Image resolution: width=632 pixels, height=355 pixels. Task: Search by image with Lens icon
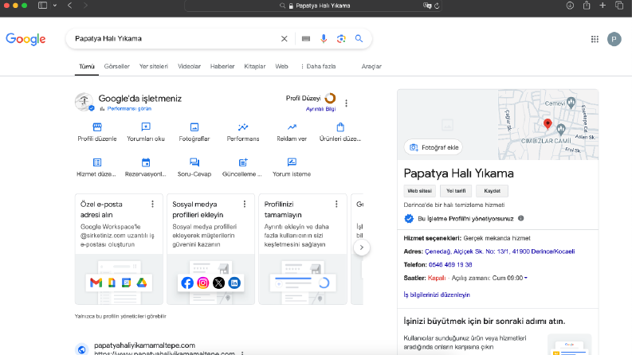pyautogui.click(x=341, y=39)
